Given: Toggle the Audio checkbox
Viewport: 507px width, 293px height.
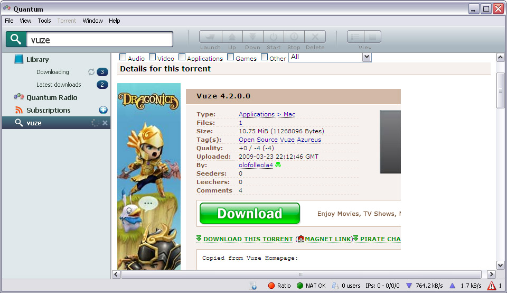Looking at the screenshot, I should tap(123, 57).
